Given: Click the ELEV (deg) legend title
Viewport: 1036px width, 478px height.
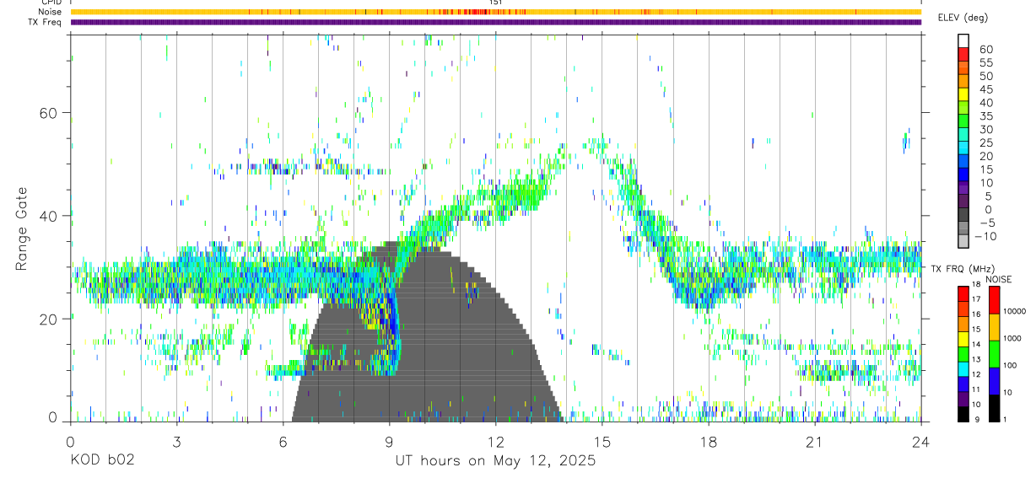Looking at the screenshot, I should coord(962,18).
